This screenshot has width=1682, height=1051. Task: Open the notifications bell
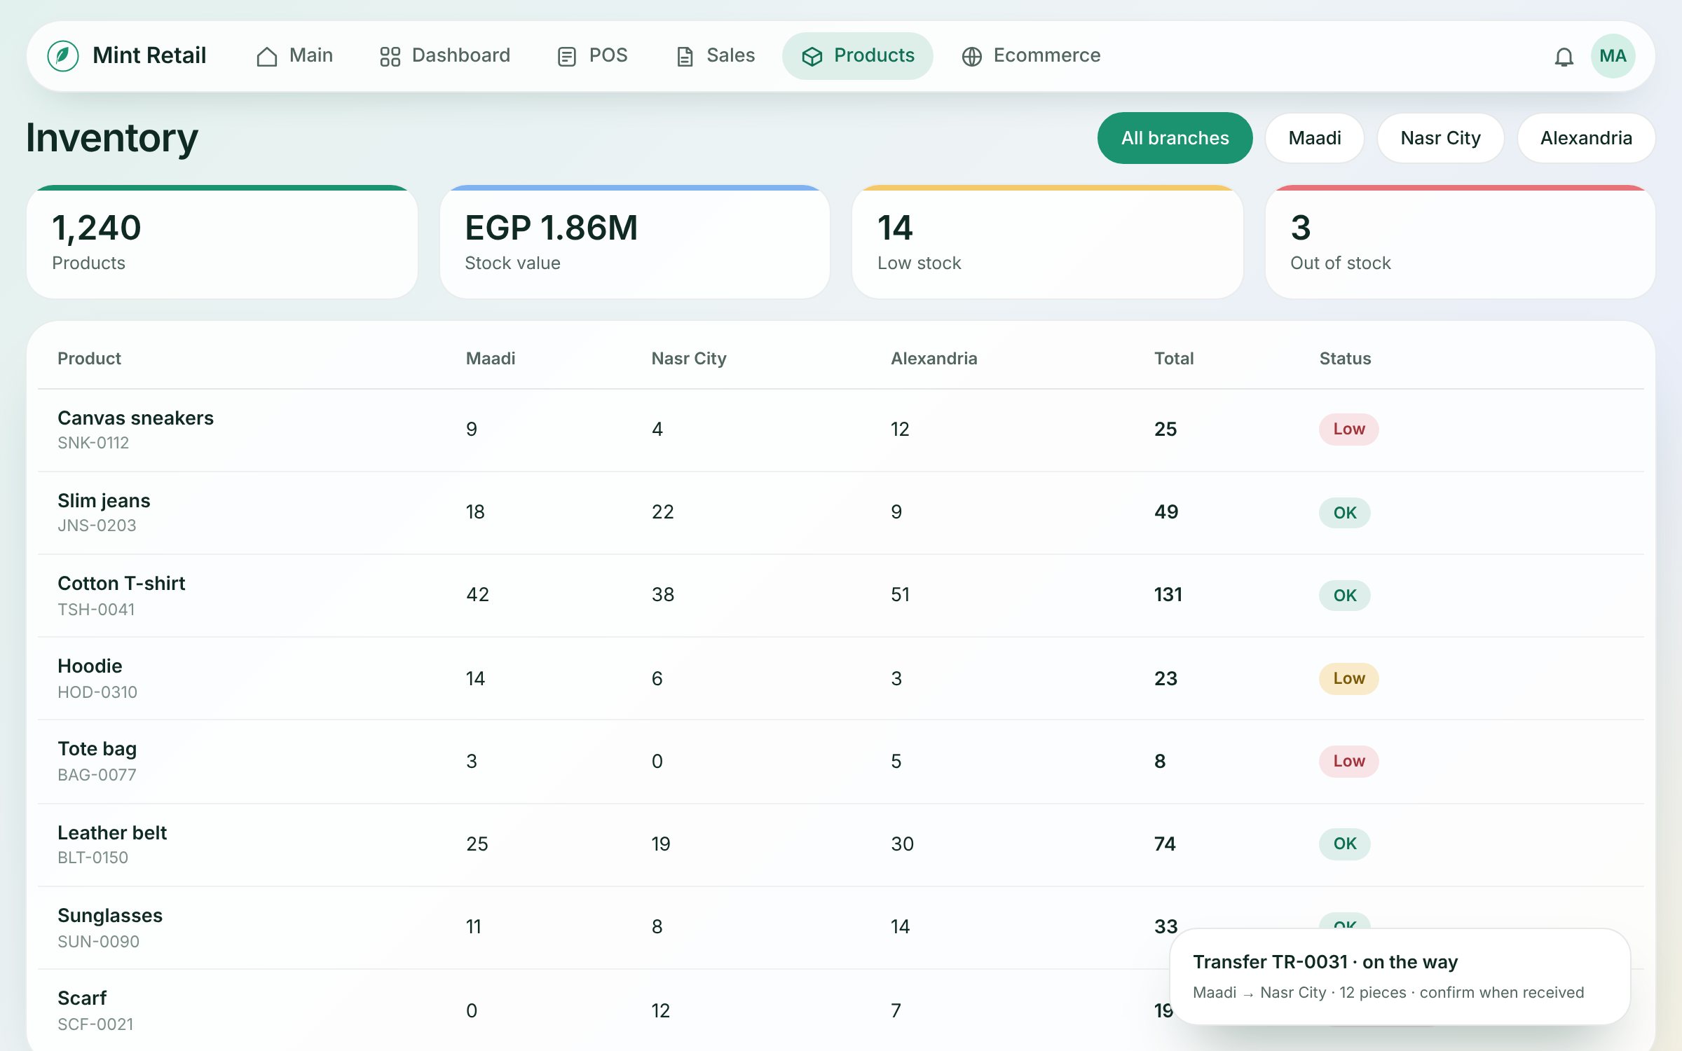1564,56
